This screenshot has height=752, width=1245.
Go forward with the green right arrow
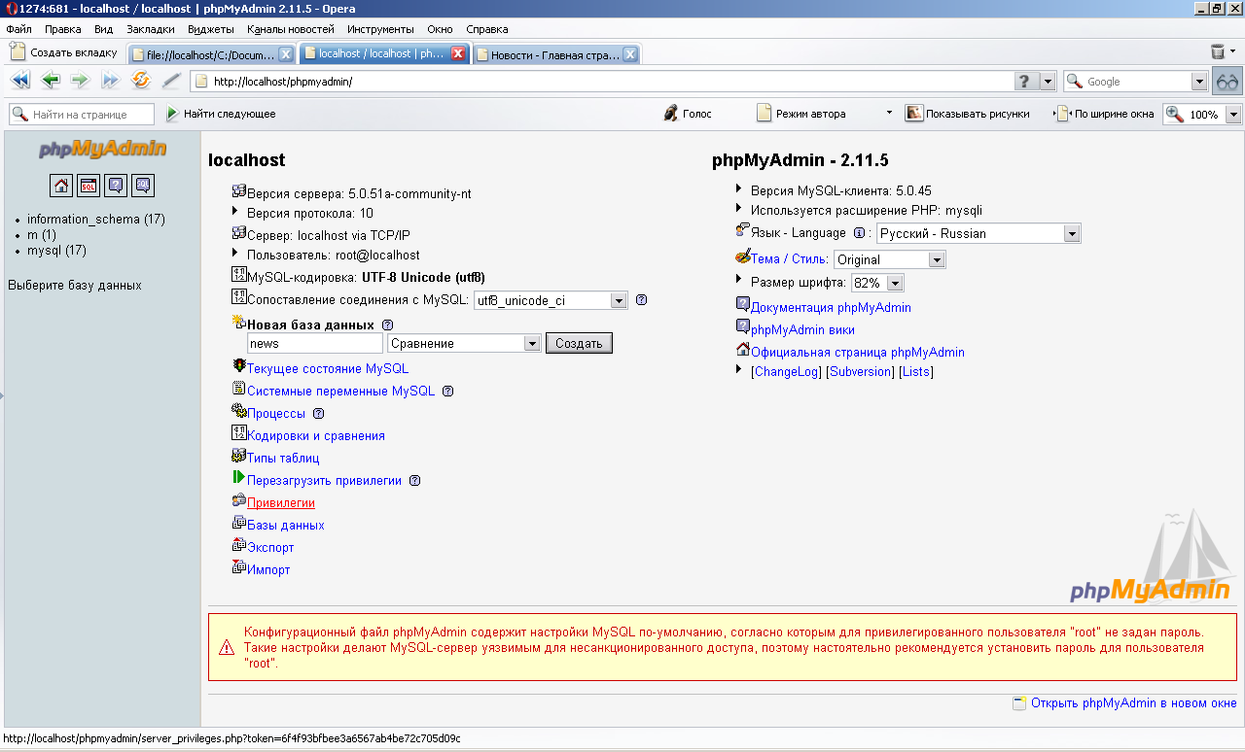coord(80,81)
